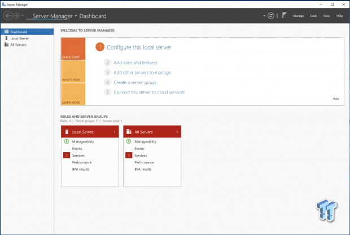Screen dimensions: 350x235
Task: Click Add roles and features link
Action: 135,63
